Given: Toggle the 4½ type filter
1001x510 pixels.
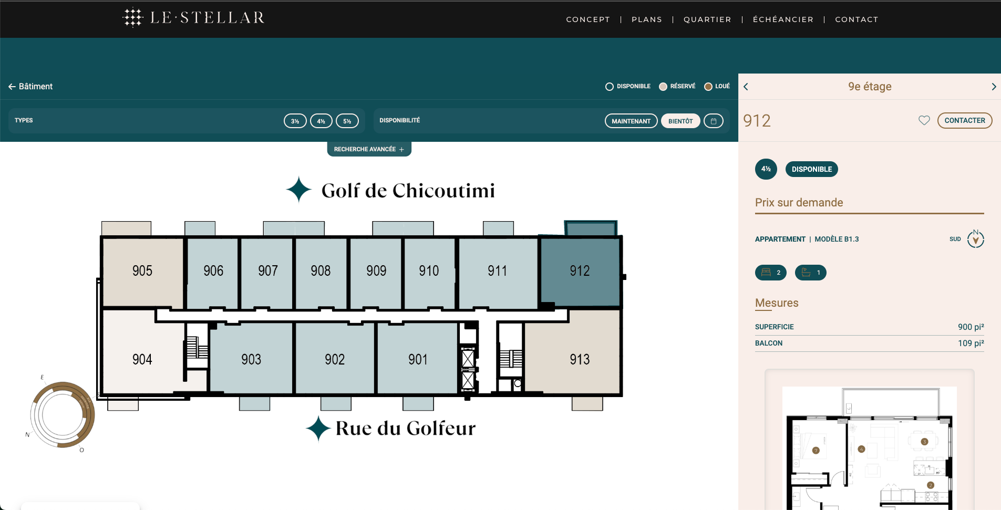Looking at the screenshot, I should click(321, 121).
